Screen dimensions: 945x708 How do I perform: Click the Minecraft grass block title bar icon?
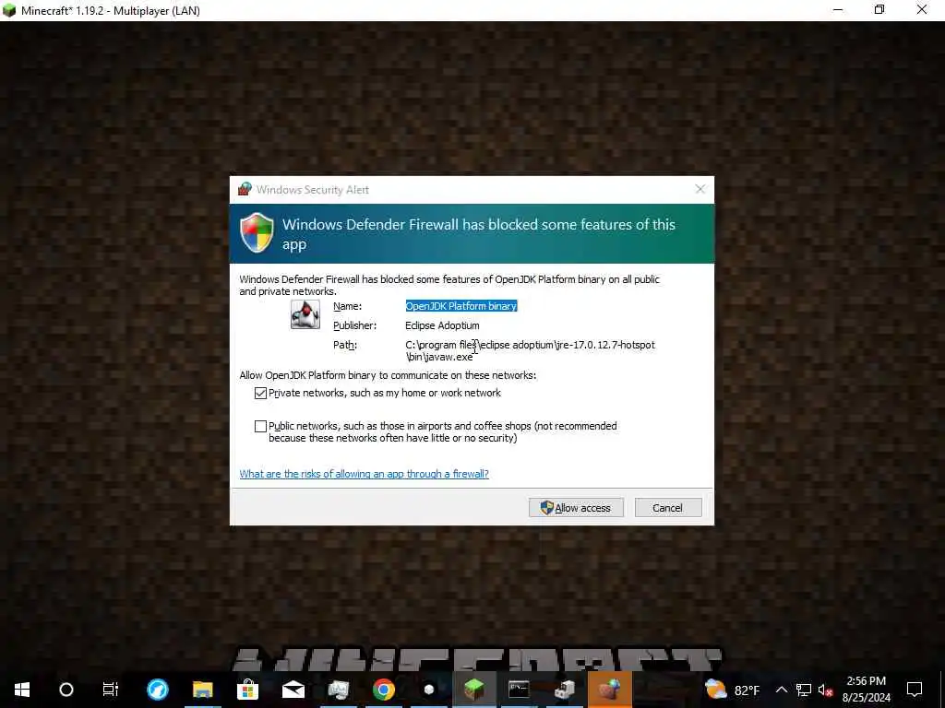pos(9,10)
